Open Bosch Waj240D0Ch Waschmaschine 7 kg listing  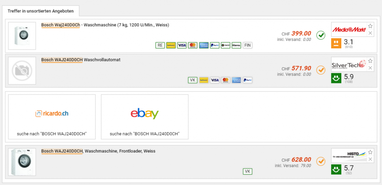tap(105, 25)
